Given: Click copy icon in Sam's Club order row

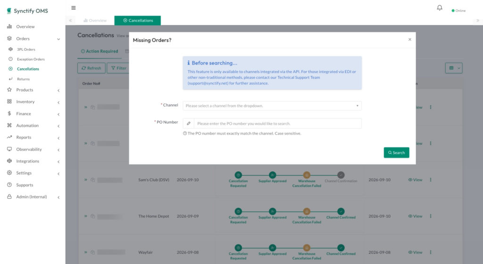Looking at the screenshot, I should [x=93, y=180].
